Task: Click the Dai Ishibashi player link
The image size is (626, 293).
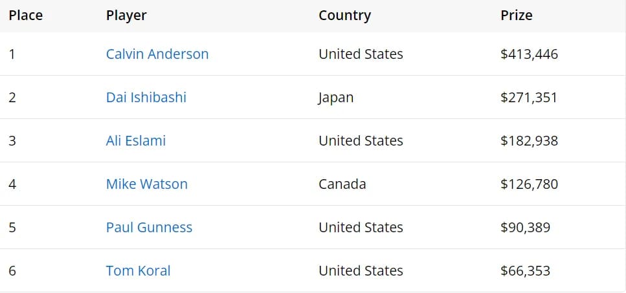Action: tap(146, 98)
